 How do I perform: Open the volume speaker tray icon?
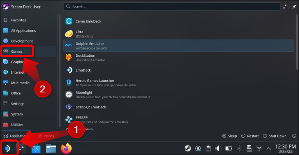[218, 148]
